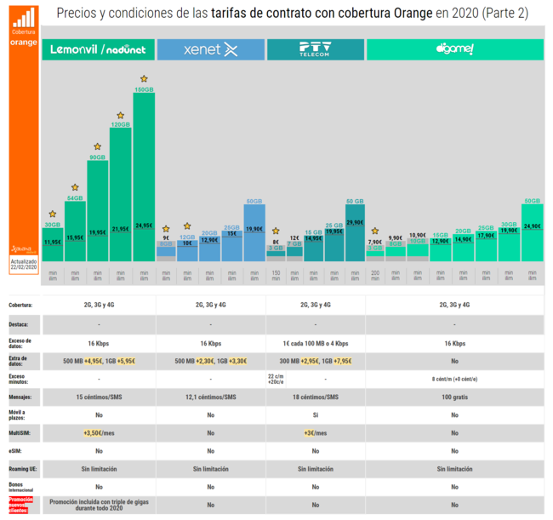Click digame's 50GB 24,90€ bar
Image resolution: width=553 pixels, height=520 pixels.
point(532,231)
